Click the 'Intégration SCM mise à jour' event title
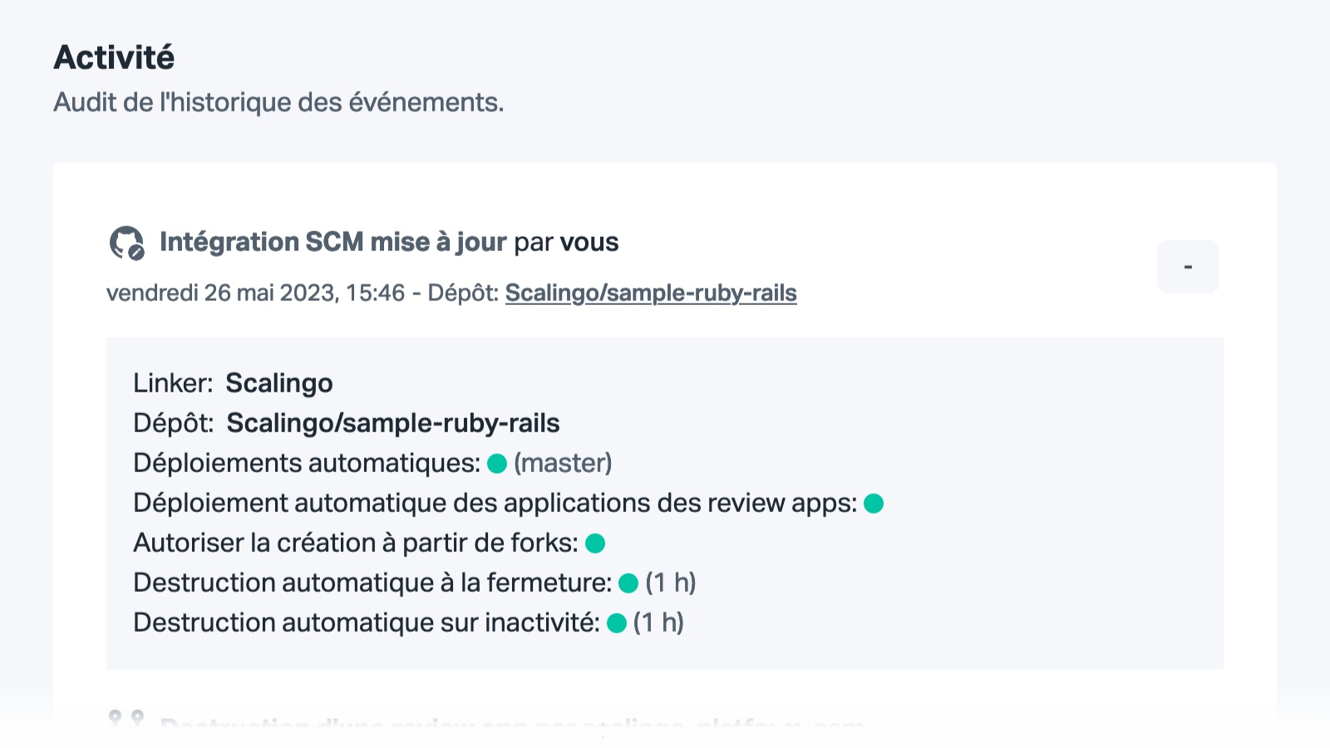This screenshot has height=748, width=1330. pos(332,242)
